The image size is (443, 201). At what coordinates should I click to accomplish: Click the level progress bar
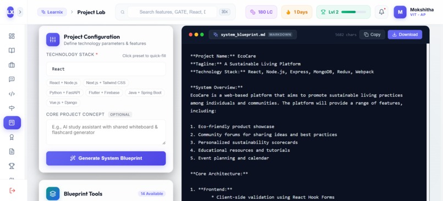pyautogui.click(x=353, y=12)
